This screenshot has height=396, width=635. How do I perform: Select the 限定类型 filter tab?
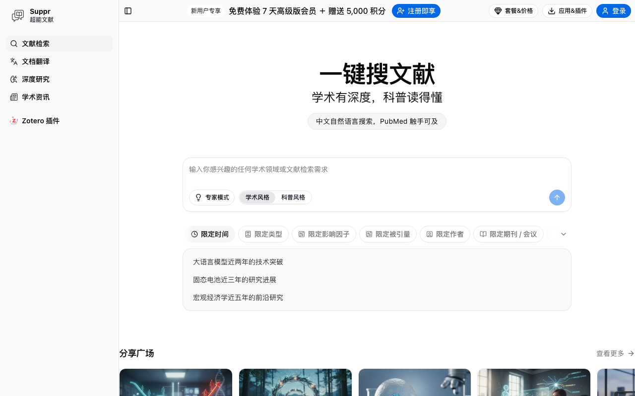click(263, 234)
